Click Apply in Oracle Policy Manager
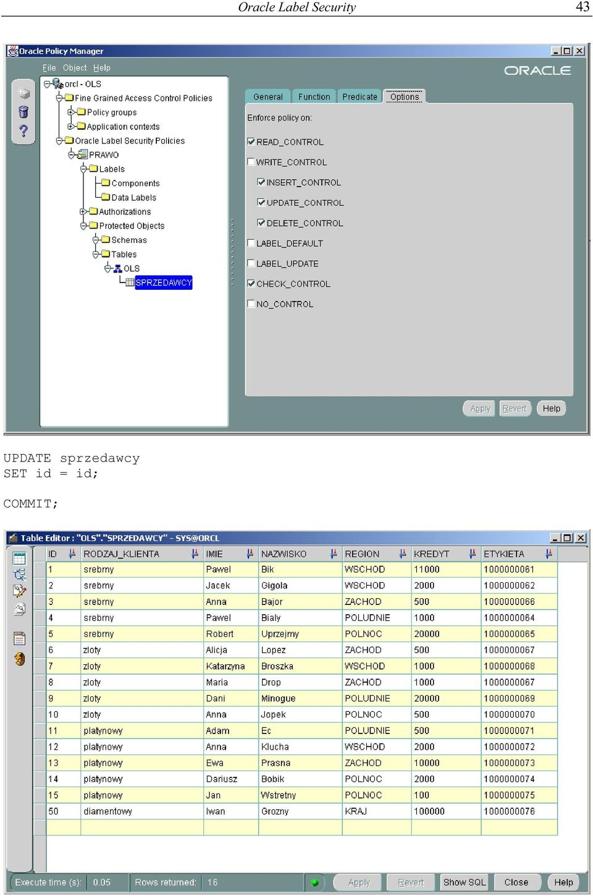Image resolution: width=593 pixels, height=896 pixels. click(x=480, y=408)
